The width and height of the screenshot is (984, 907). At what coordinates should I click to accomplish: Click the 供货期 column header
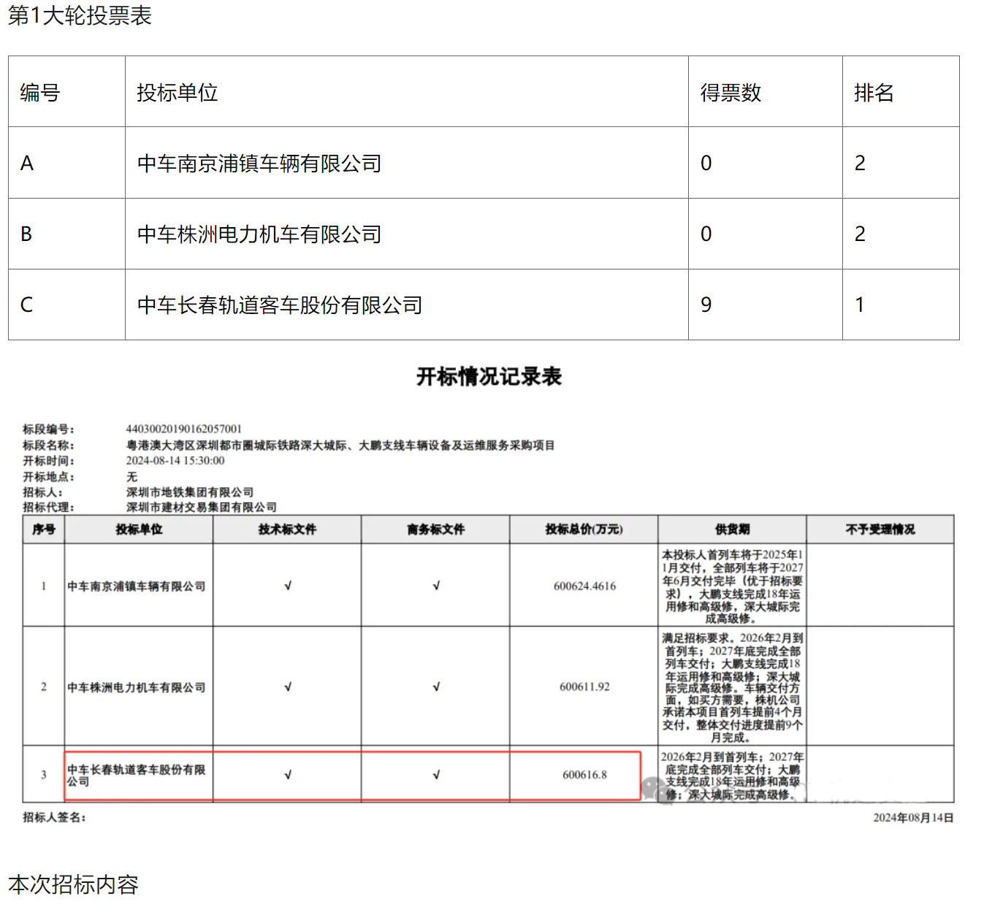coord(732,529)
